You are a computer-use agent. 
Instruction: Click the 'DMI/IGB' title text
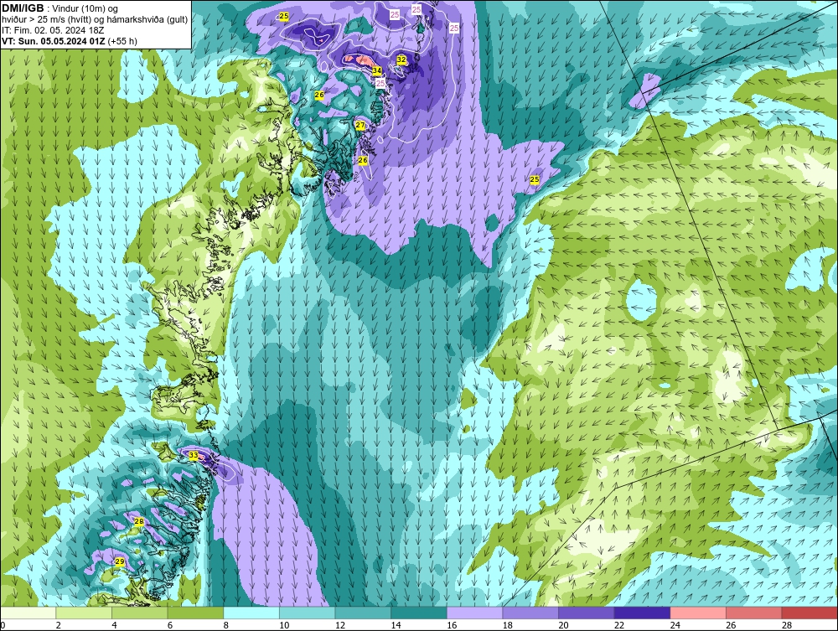coord(23,8)
